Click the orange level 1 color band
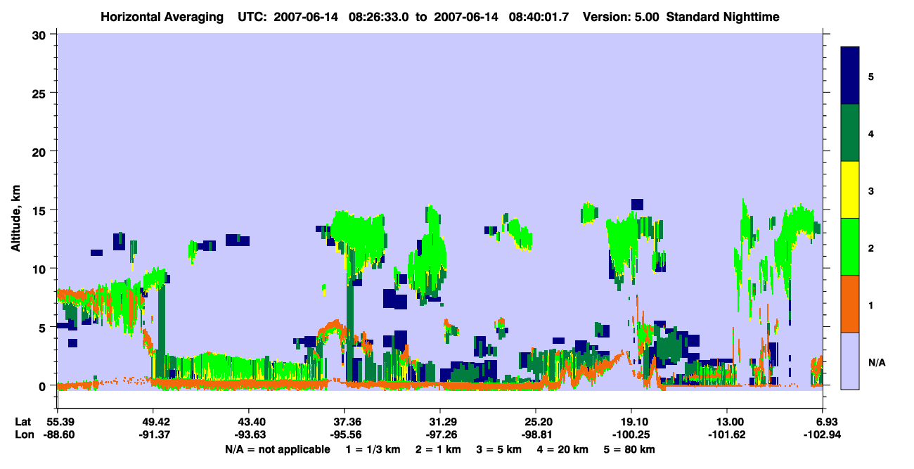Screen dimensions: 914x469 point(850,304)
